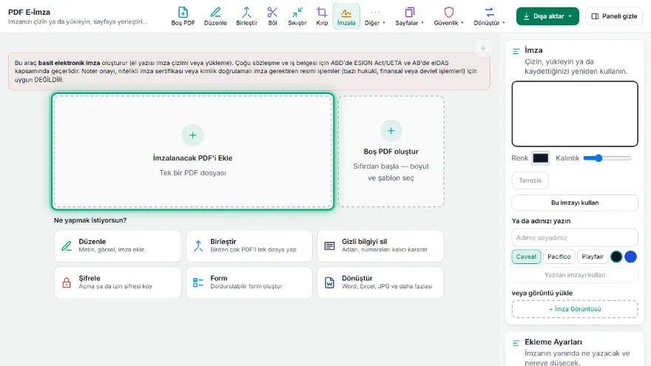Open the Renk black color picker

pyautogui.click(x=540, y=158)
